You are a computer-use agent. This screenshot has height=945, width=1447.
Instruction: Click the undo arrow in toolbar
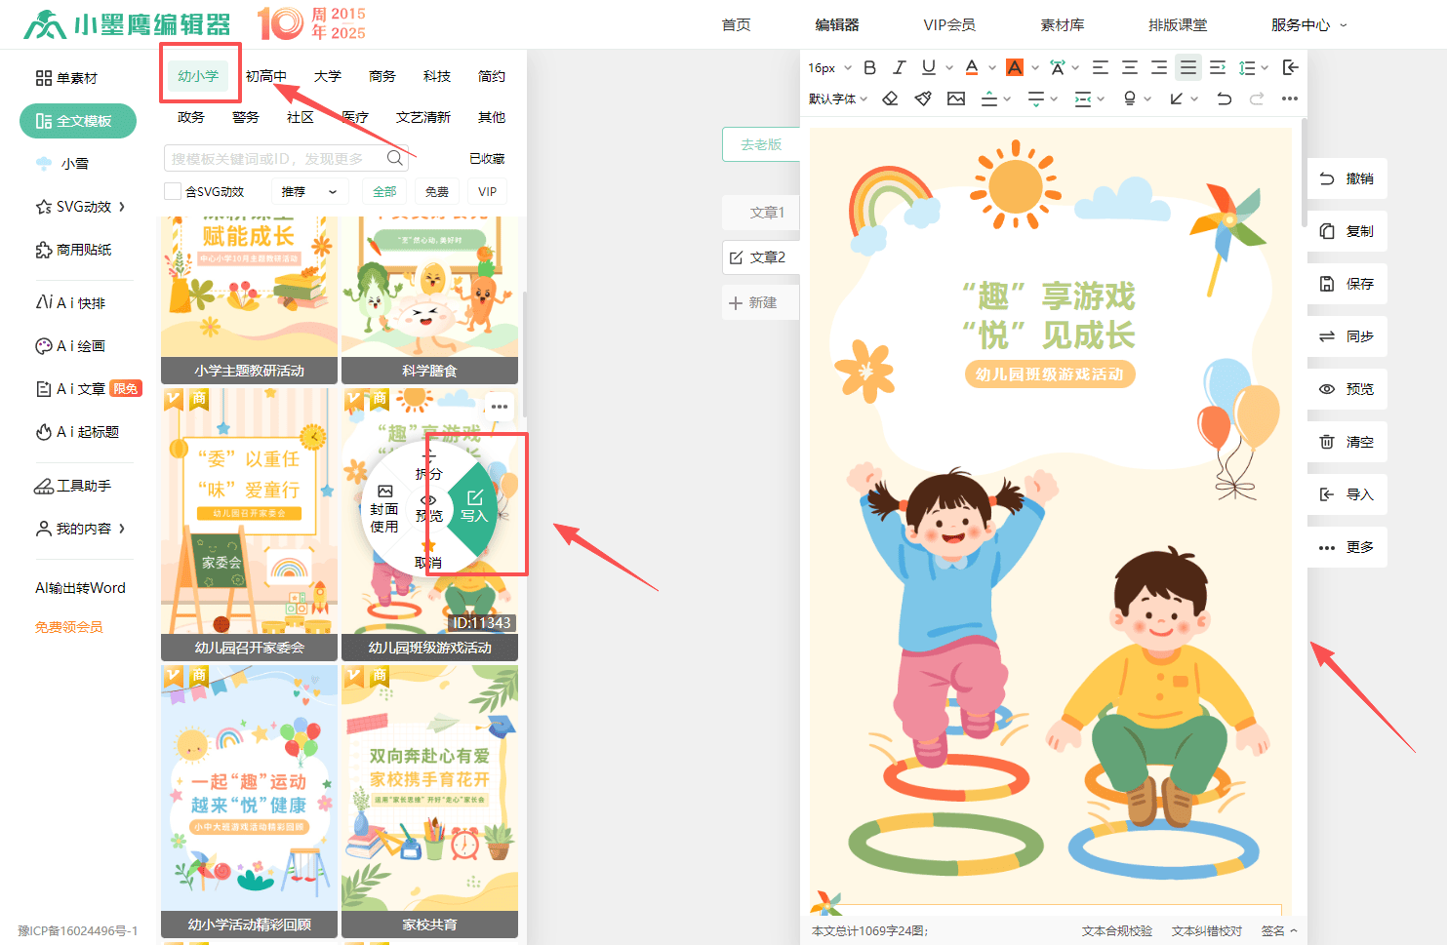tap(1224, 98)
